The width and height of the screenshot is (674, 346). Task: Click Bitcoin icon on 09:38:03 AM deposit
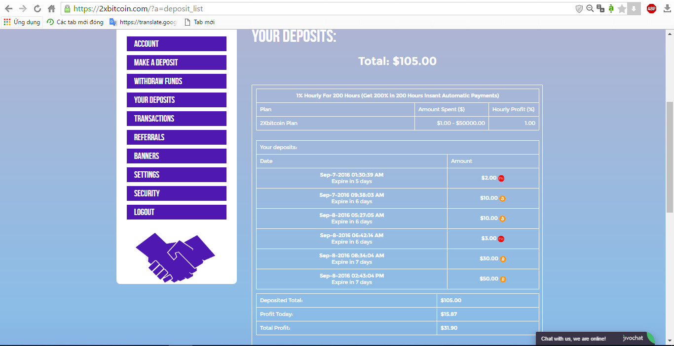tap(503, 198)
